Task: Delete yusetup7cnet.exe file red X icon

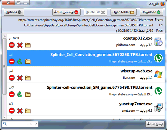Action: 20,111
